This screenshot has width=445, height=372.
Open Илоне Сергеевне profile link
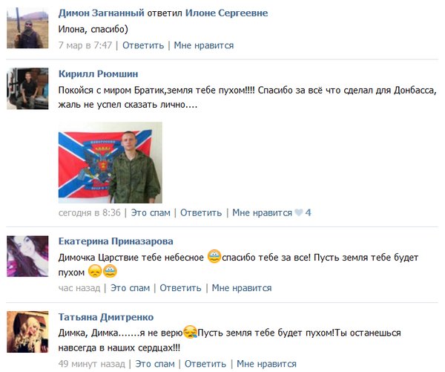pos(226,13)
